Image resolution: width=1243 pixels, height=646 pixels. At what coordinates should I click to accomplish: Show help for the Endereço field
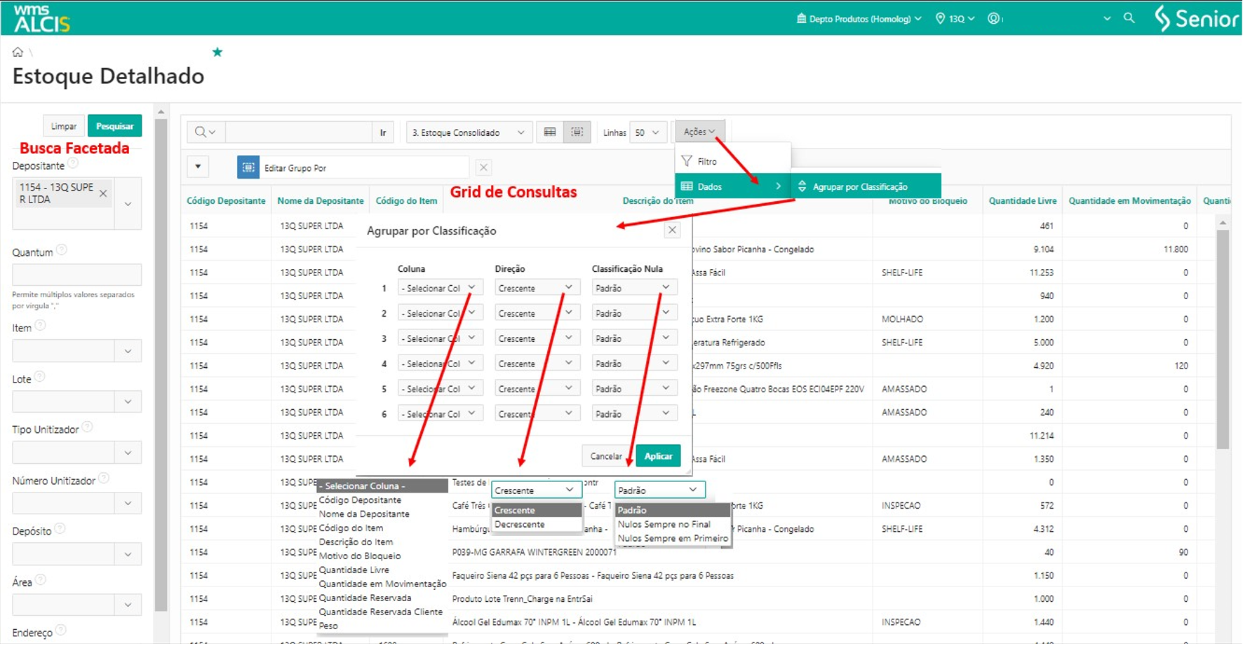[61, 631]
